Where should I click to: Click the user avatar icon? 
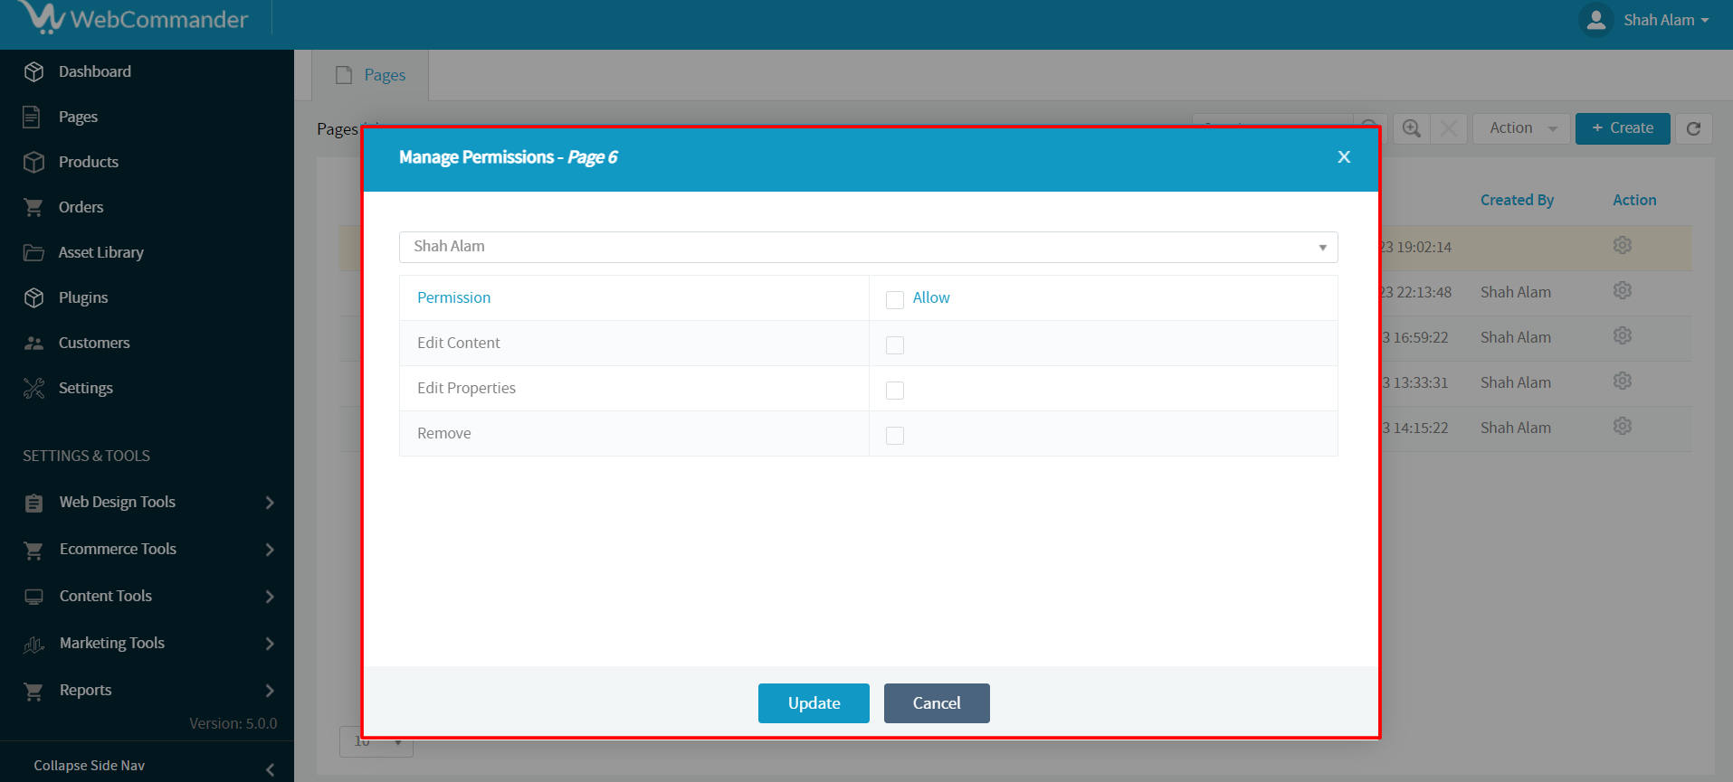pyautogui.click(x=1596, y=20)
